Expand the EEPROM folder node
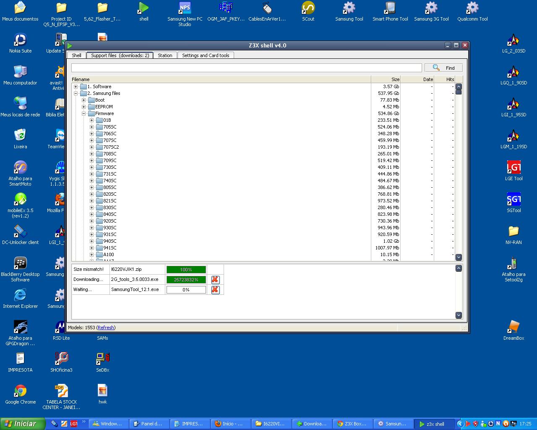537x430 pixels. click(x=83, y=107)
